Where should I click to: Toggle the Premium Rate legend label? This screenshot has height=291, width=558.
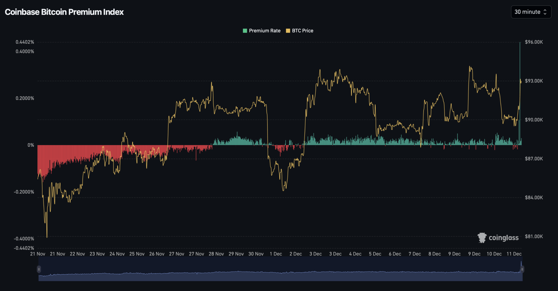click(x=265, y=31)
